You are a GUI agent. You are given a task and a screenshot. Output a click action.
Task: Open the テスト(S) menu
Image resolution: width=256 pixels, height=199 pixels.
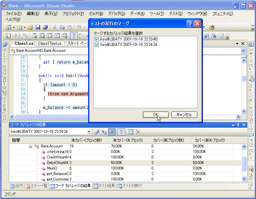[176, 14]
